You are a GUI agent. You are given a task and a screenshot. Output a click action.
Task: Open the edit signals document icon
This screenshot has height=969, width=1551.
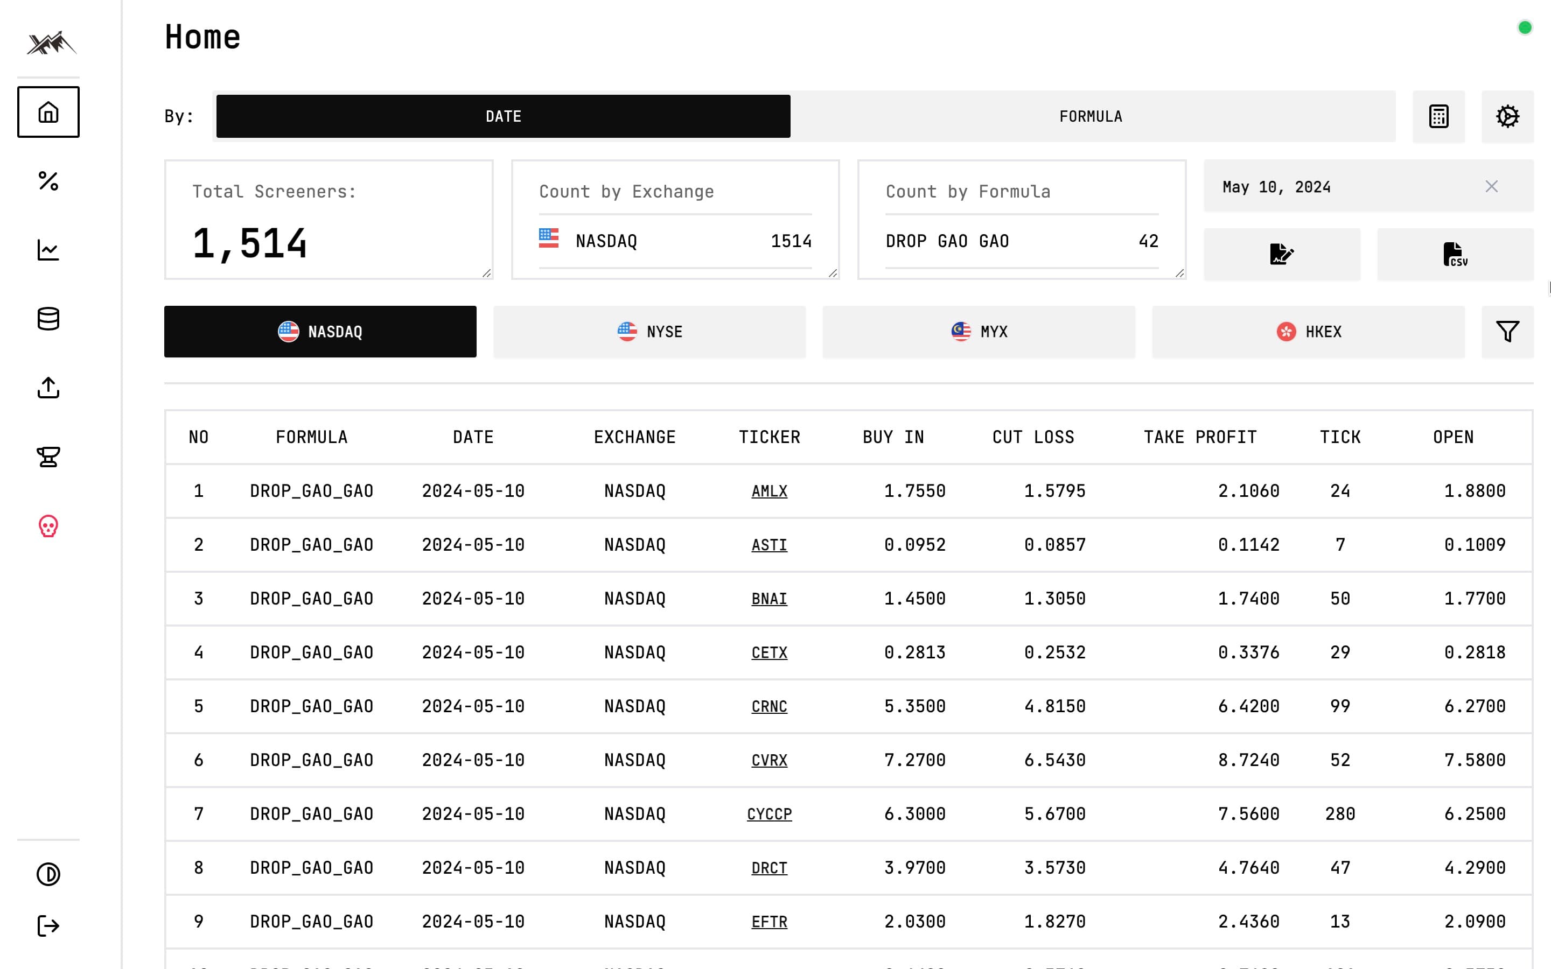pyautogui.click(x=1282, y=254)
